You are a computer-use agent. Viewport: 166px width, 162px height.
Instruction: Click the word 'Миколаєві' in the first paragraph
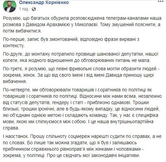point(86,24)
